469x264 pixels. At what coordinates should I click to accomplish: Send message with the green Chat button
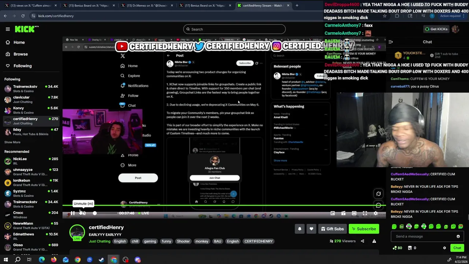457,248
